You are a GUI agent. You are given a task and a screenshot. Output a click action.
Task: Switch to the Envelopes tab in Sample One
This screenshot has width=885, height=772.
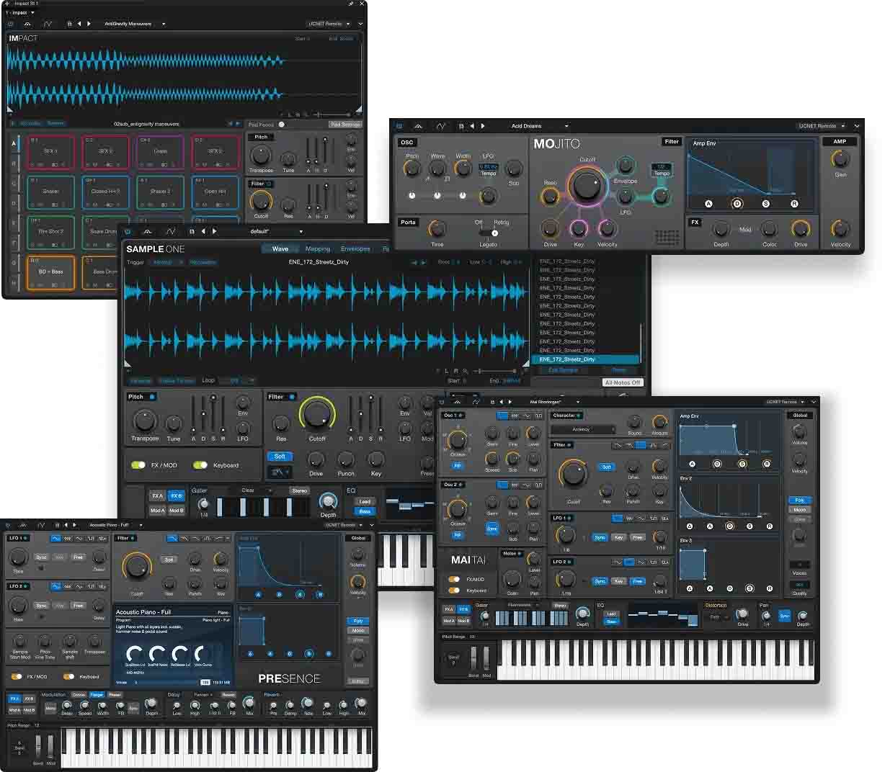pyautogui.click(x=355, y=248)
